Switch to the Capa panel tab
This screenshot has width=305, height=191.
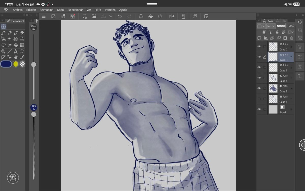(x=268, y=21)
